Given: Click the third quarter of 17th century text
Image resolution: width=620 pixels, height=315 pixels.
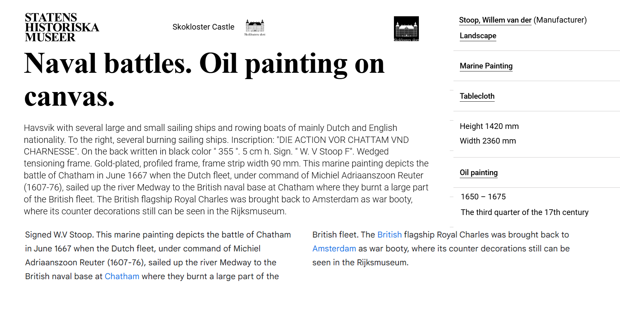Looking at the screenshot, I should coord(524,213).
